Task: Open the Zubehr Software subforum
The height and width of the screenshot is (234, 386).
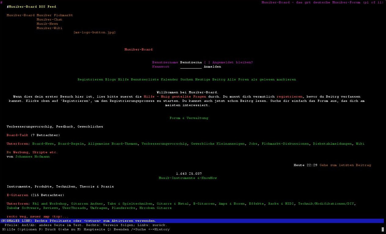Action: (x=23, y=208)
